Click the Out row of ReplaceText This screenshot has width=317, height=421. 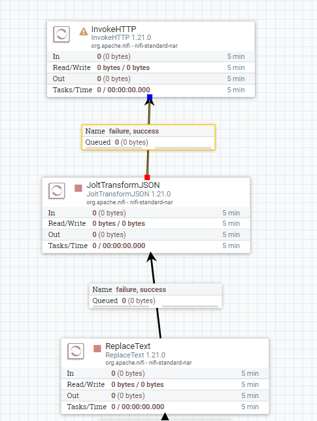pos(165,395)
